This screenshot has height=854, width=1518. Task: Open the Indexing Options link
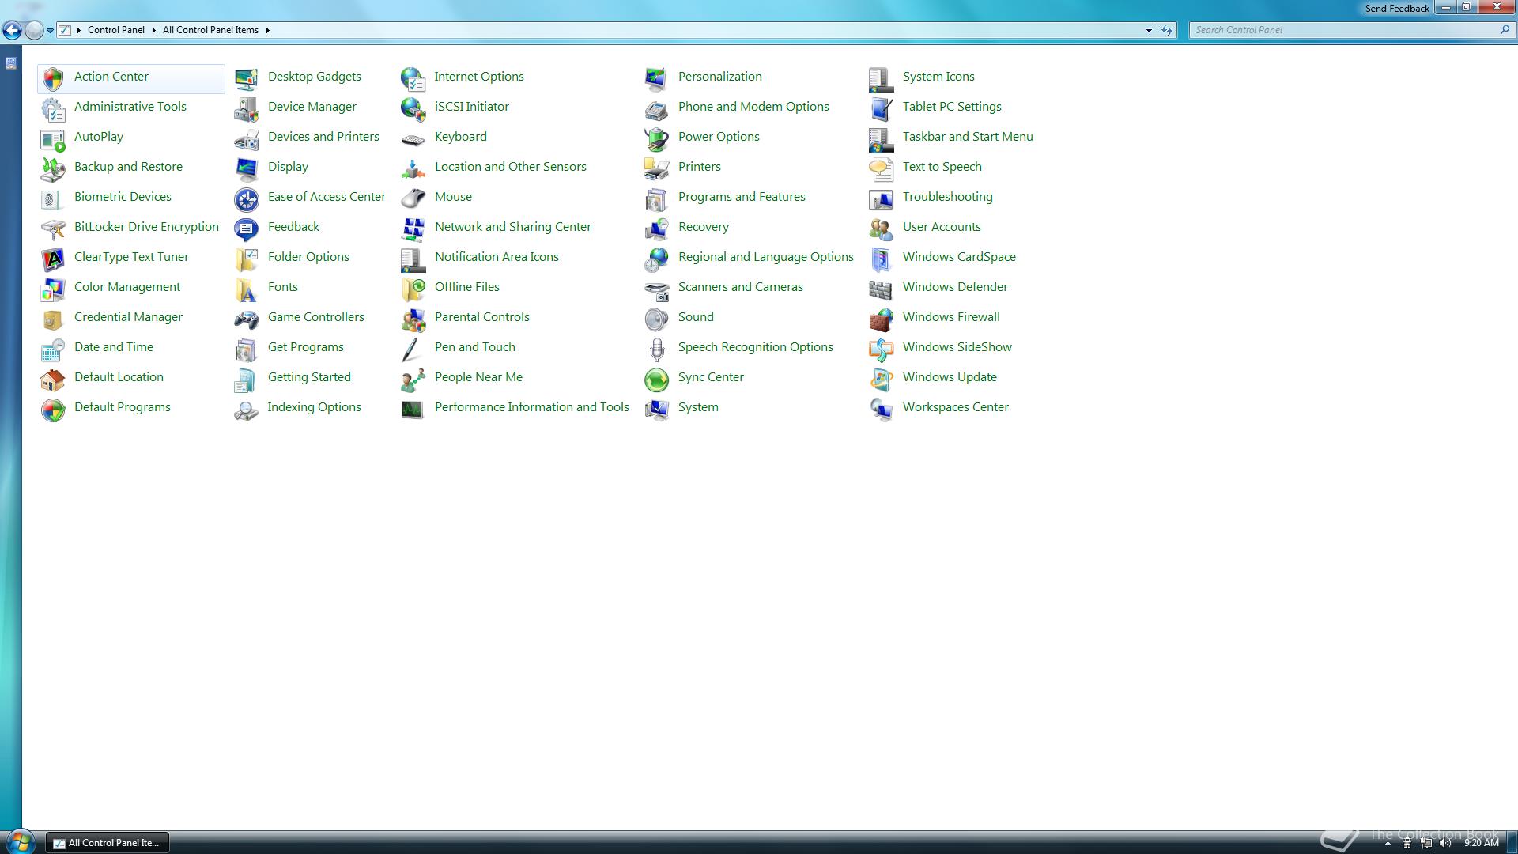point(314,407)
